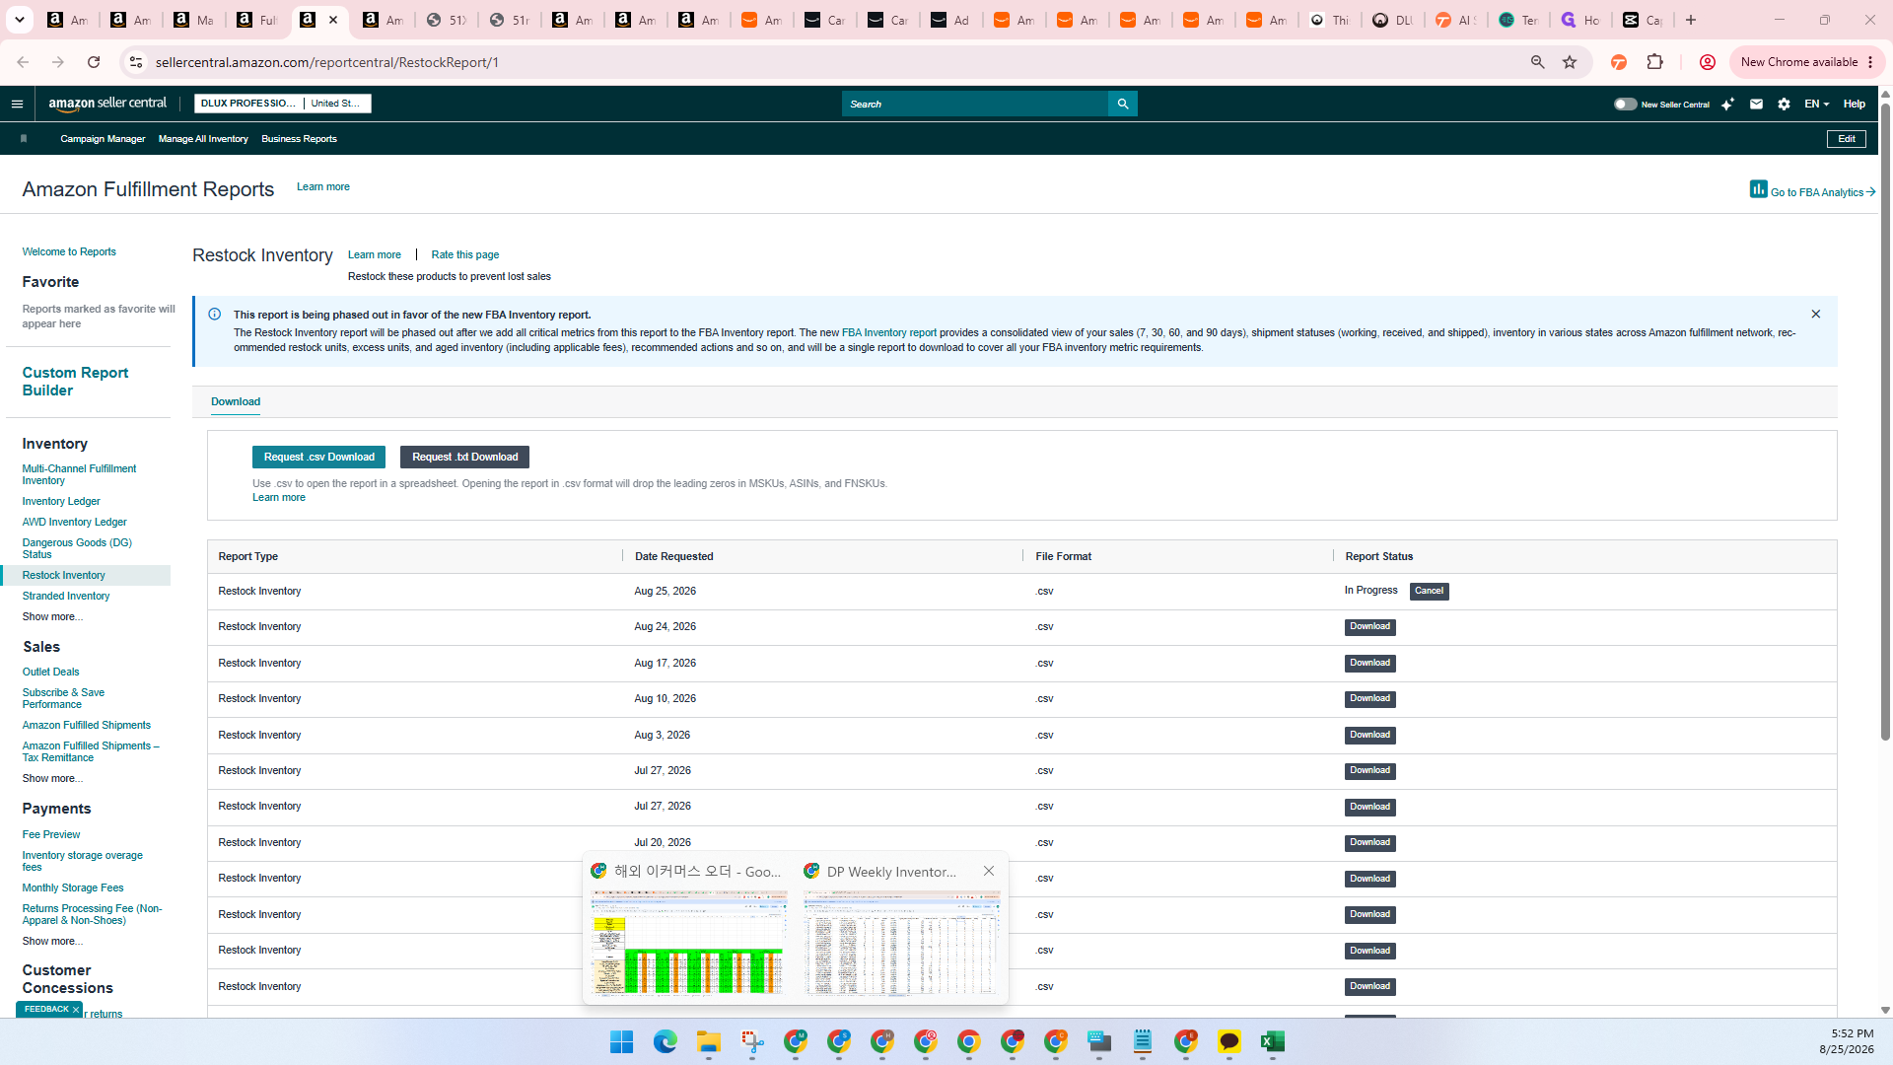
Task: Click the browser address bar URL
Action: (x=327, y=62)
